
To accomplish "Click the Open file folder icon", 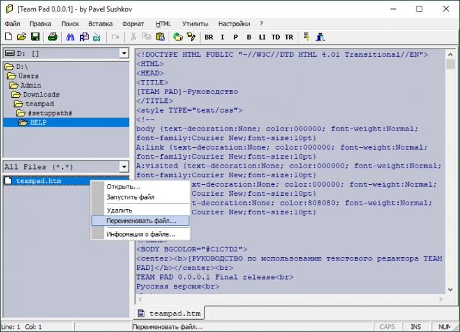I will point(22,36).
